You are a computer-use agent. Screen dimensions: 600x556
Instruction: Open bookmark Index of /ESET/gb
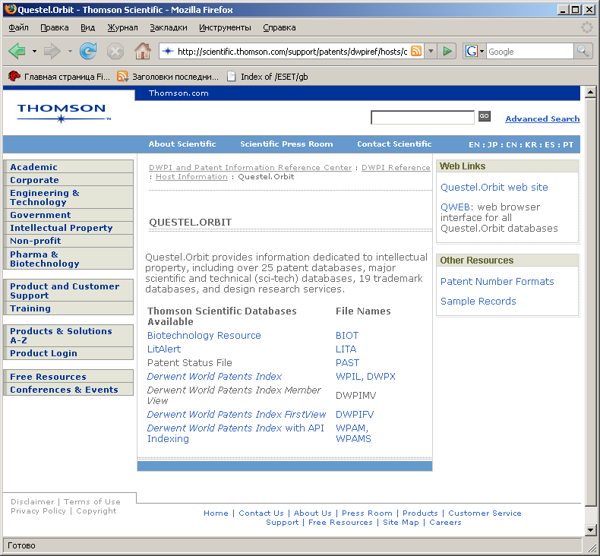267,77
